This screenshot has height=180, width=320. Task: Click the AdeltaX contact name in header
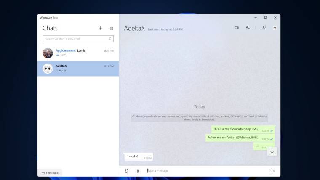pos(134,28)
